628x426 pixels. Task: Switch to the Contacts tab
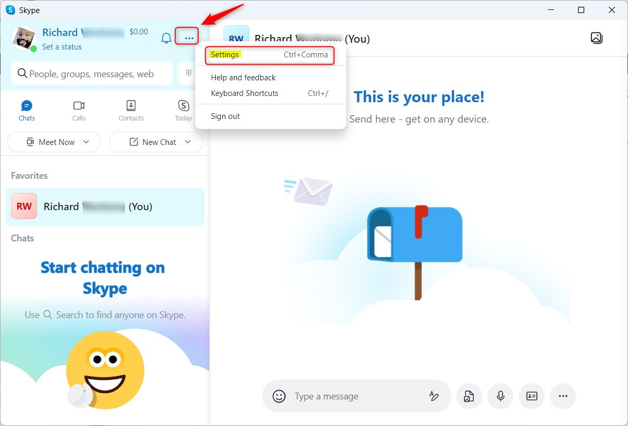(131, 110)
